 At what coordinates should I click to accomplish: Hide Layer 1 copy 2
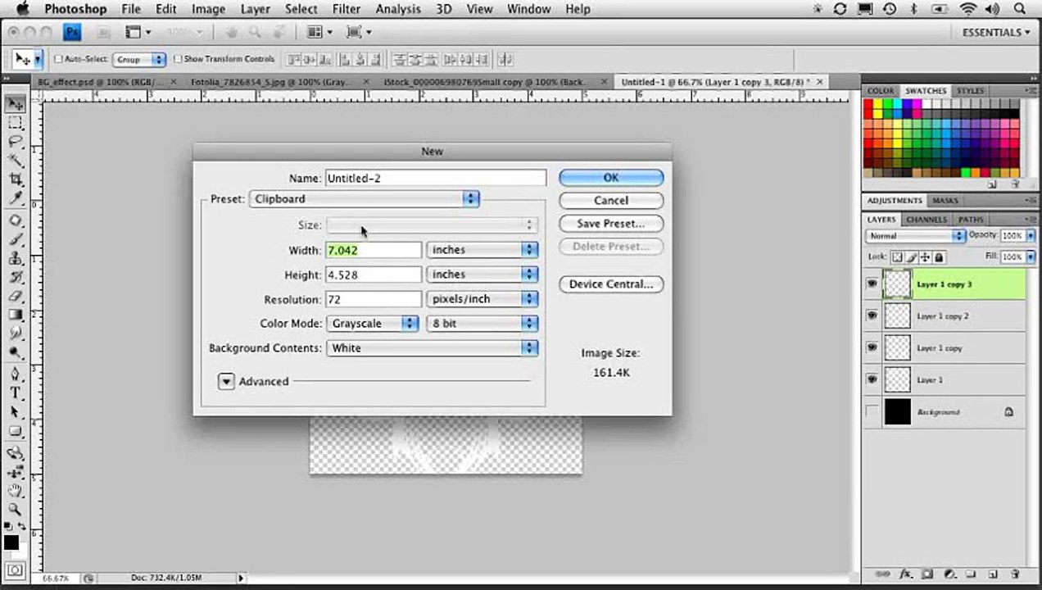872,315
